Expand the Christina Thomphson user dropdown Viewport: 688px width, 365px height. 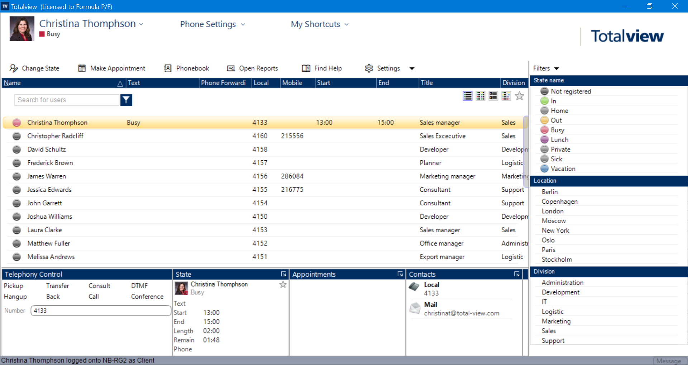tap(141, 24)
